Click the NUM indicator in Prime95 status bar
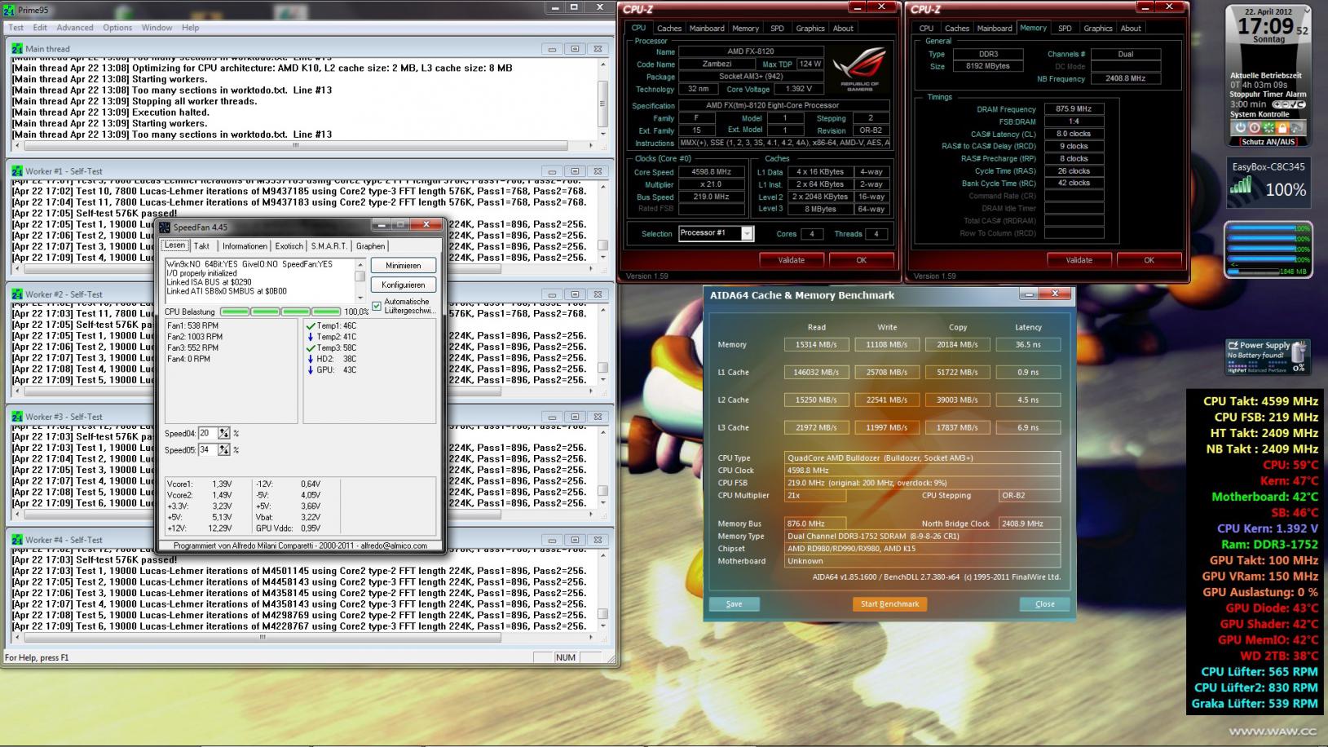 (566, 657)
